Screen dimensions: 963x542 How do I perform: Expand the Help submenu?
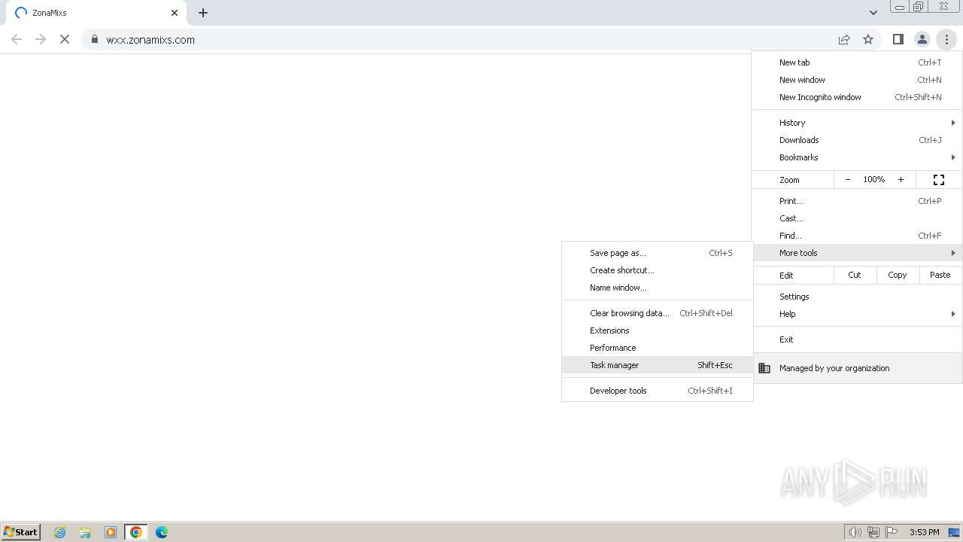coord(857,314)
